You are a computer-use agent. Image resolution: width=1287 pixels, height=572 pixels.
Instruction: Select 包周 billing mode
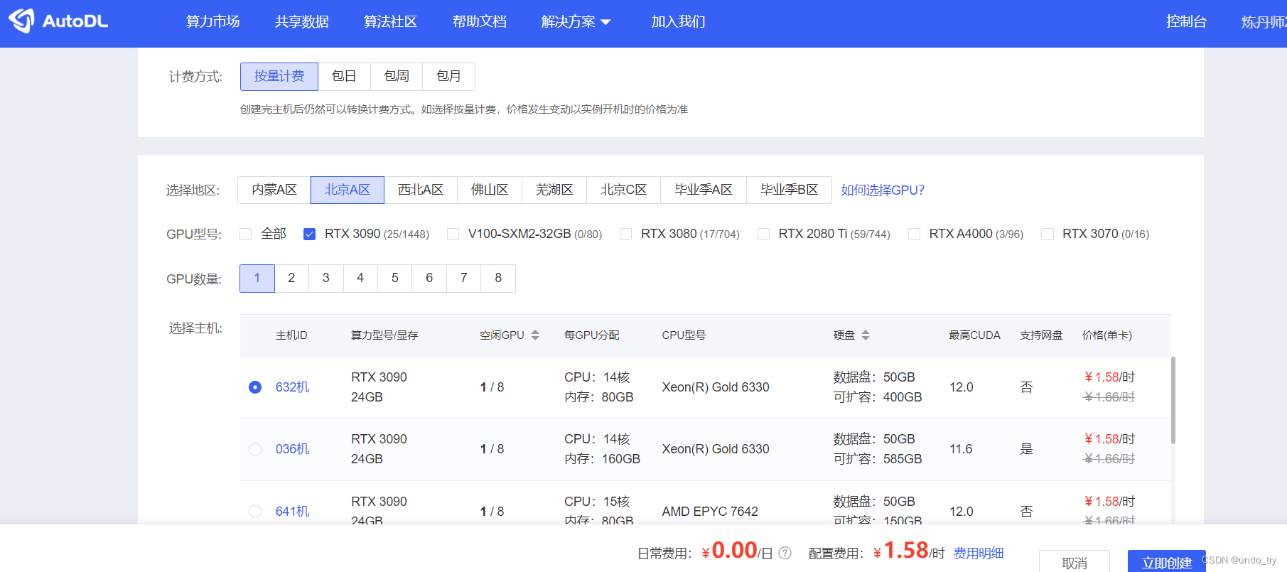[x=397, y=76]
